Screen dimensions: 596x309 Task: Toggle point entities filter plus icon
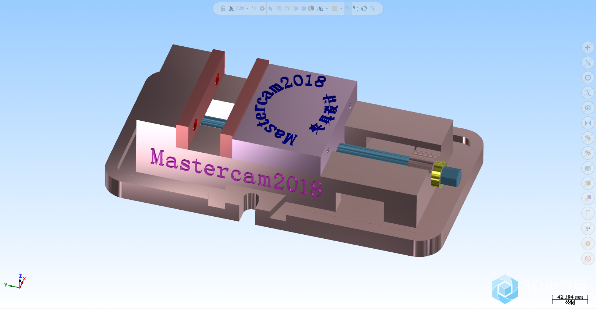tap(588, 47)
